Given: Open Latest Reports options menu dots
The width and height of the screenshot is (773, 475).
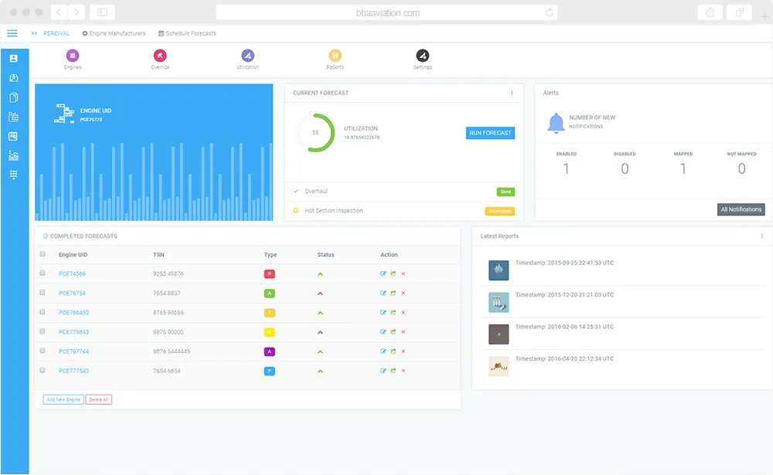Looking at the screenshot, I should (761, 236).
